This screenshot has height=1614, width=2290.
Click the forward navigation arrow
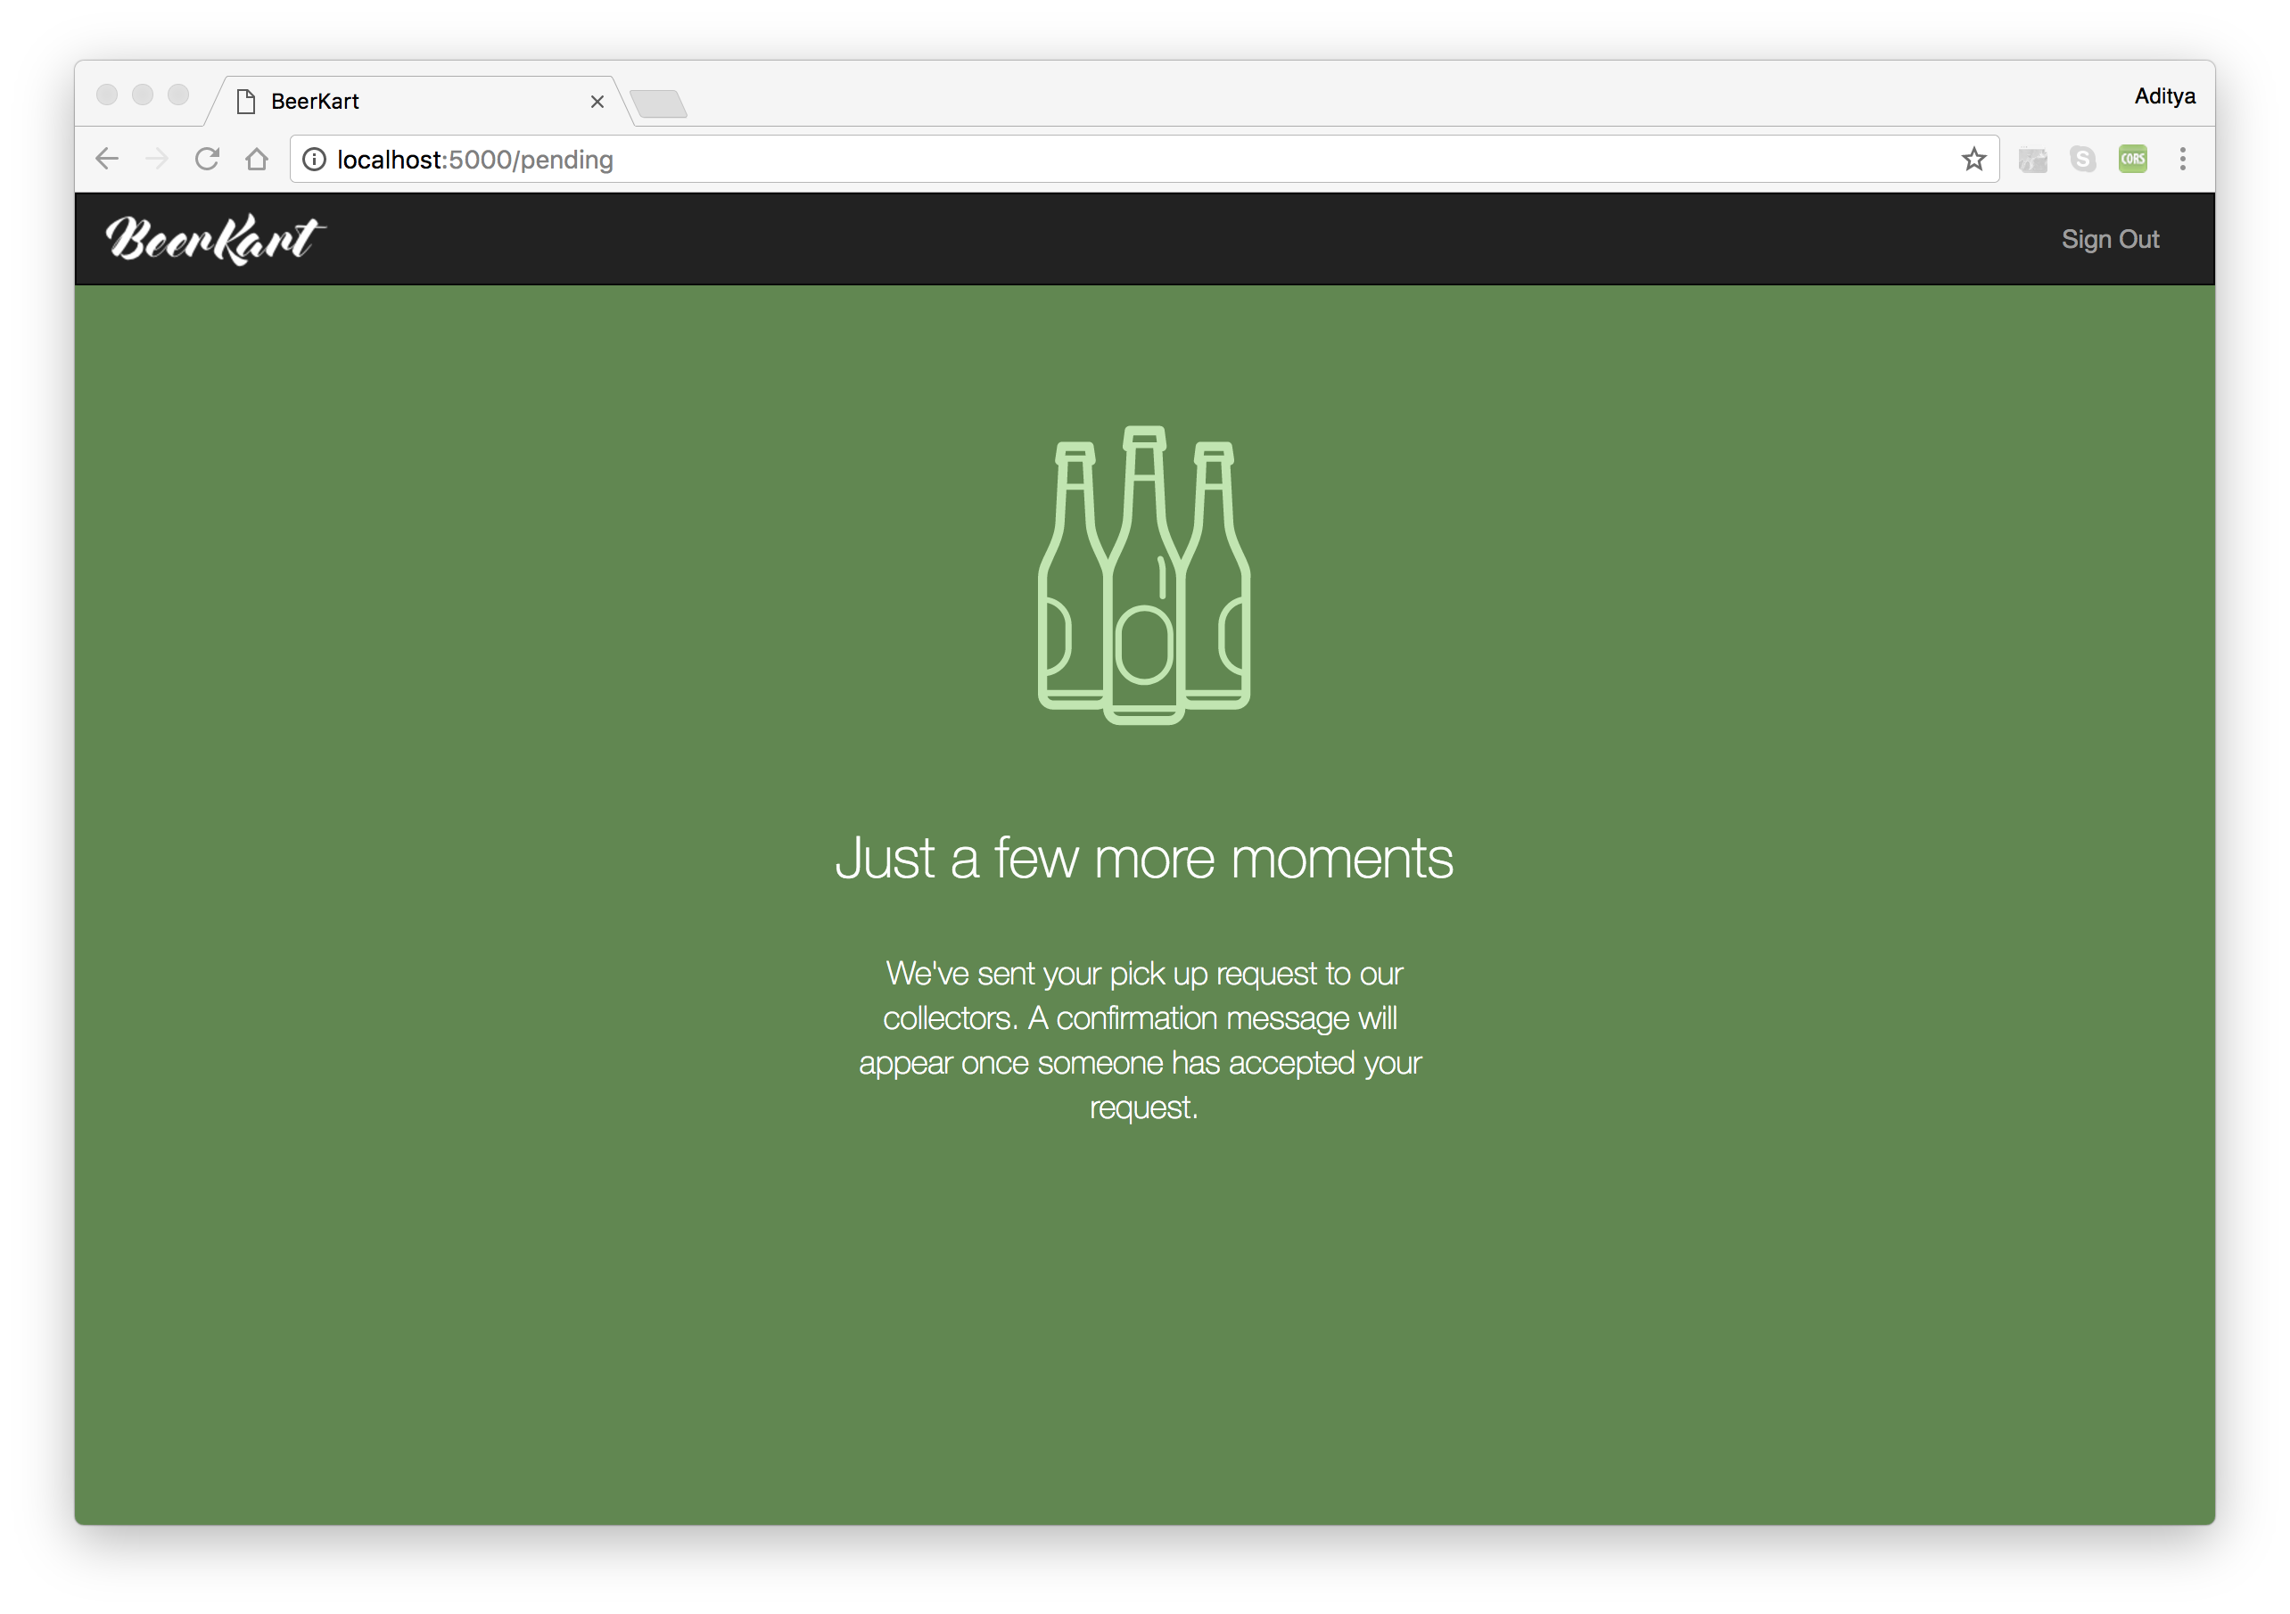(157, 160)
